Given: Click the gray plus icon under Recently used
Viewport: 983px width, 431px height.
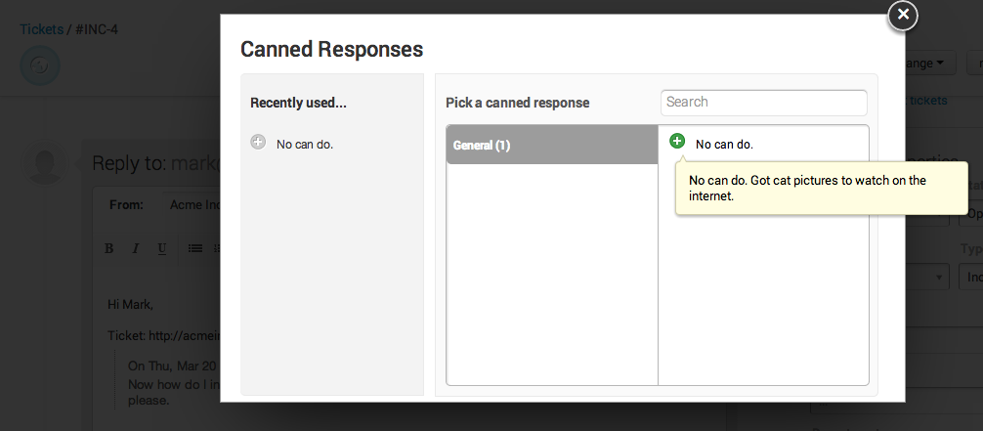Looking at the screenshot, I should [258, 143].
